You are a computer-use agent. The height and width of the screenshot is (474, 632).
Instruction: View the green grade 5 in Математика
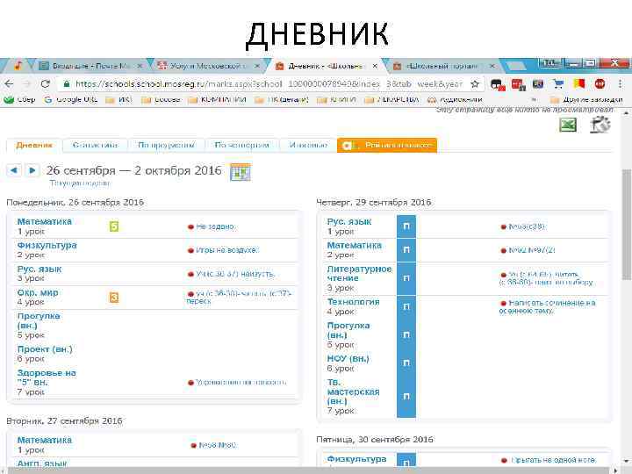click(x=114, y=226)
